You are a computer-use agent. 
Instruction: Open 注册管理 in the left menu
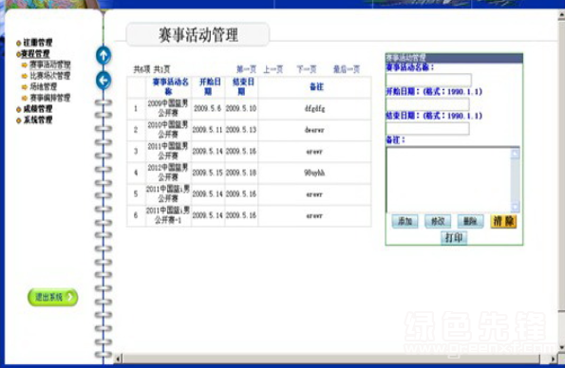pyautogui.click(x=37, y=43)
